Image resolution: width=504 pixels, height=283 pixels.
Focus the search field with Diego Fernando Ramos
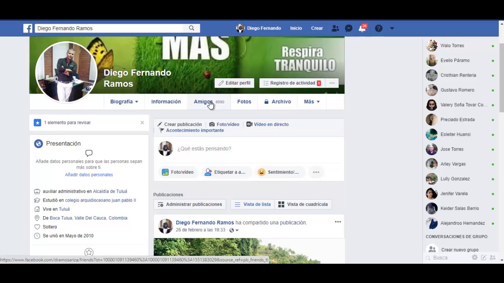tap(109, 28)
